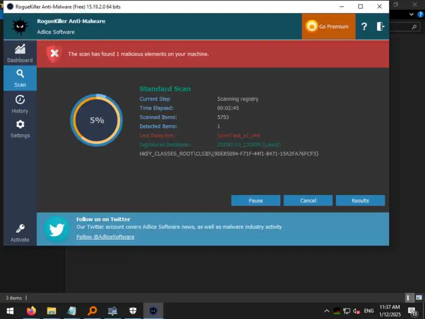
Task: Cancel the standard scan
Action: point(308,201)
